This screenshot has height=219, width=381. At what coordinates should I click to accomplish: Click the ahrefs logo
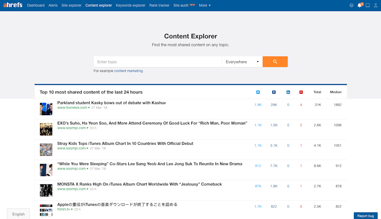click(x=13, y=5)
